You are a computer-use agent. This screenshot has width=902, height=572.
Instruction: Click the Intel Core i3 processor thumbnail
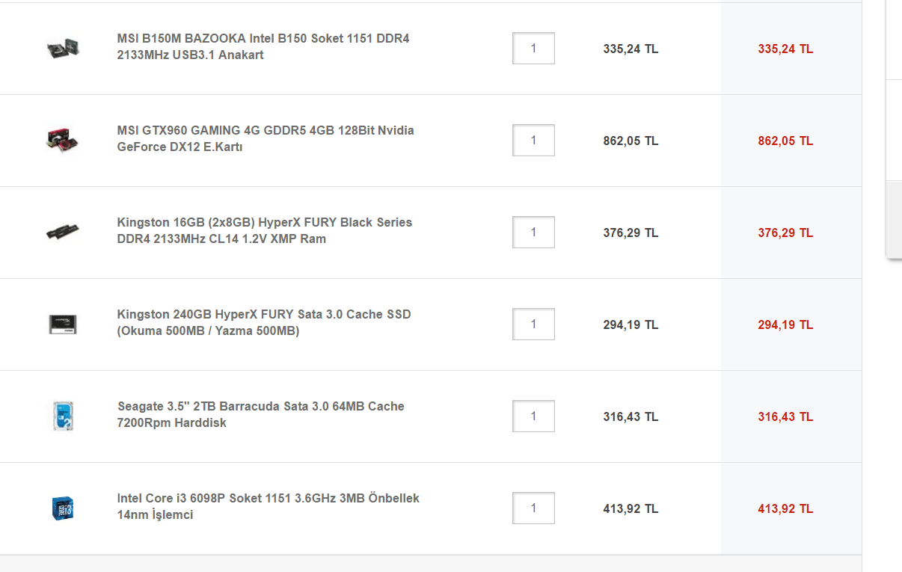pos(63,508)
